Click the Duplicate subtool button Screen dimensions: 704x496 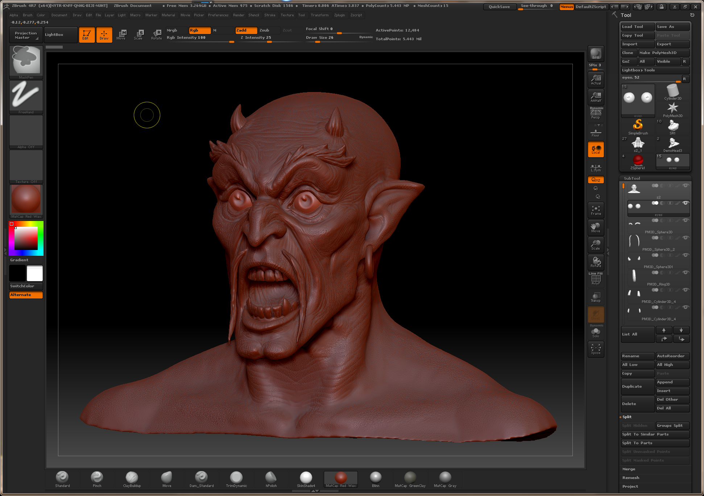pyautogui.click(x=637, y=387)
